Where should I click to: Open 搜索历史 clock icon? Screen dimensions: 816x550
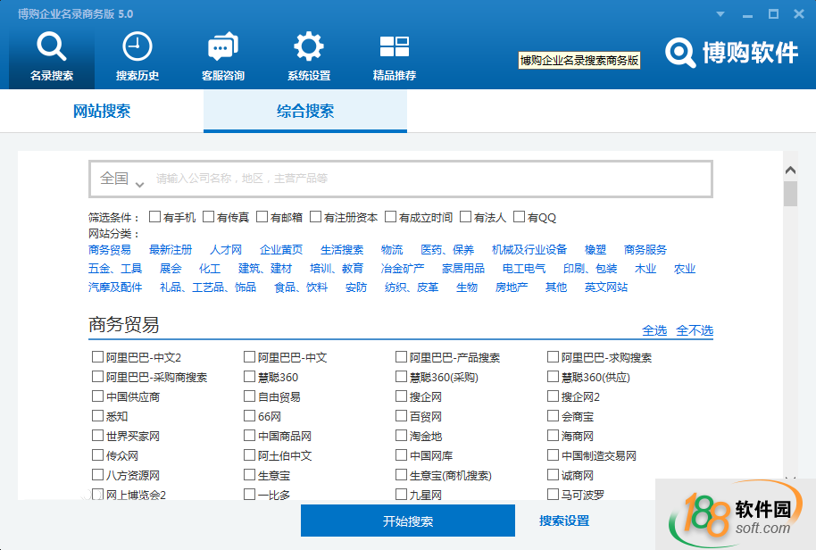pyautogui.click(x=137, y=46)
